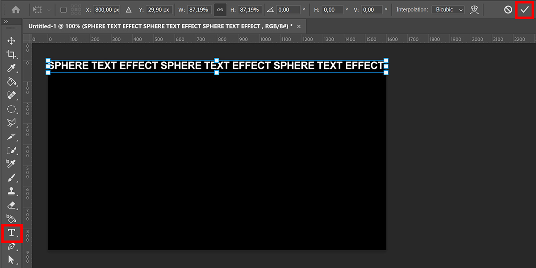
Task: Cancel the transform with the slashed circle button
Action: tap(507, 9)
